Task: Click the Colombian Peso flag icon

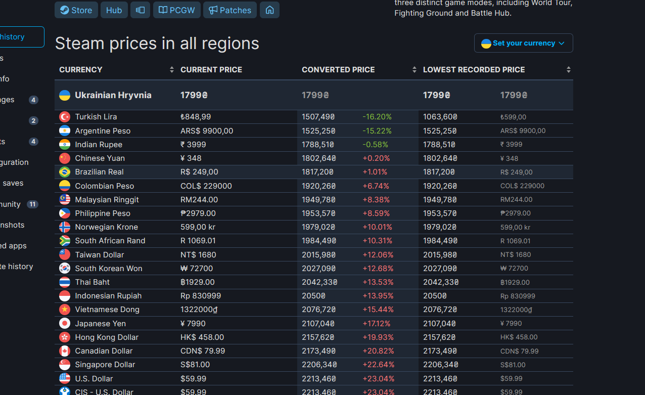Action: pos(65,186)
